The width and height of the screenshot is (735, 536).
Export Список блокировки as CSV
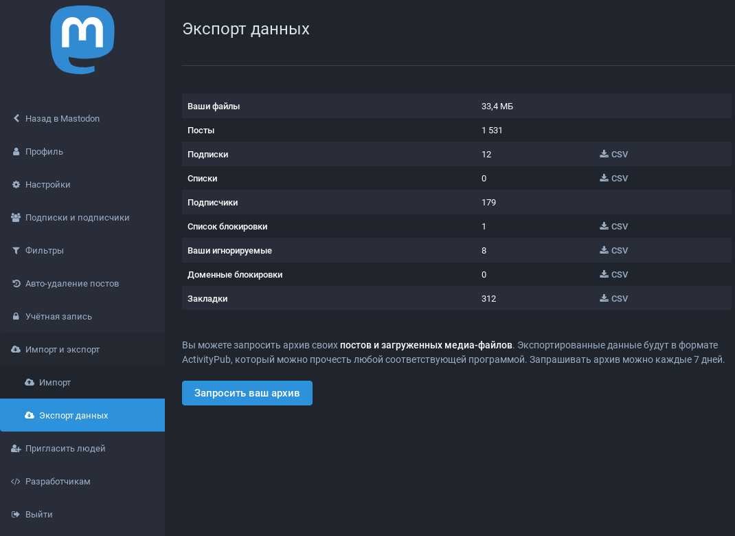click(613, 227)
